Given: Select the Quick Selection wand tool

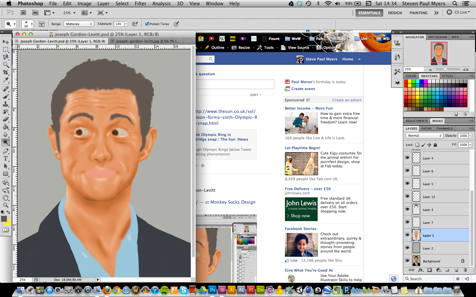Looking at the screenshot, I should [6, 65].
